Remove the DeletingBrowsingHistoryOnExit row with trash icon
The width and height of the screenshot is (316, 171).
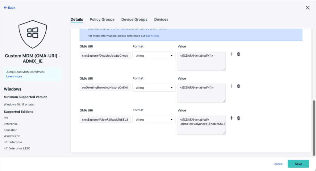click(x=239, y=86)
